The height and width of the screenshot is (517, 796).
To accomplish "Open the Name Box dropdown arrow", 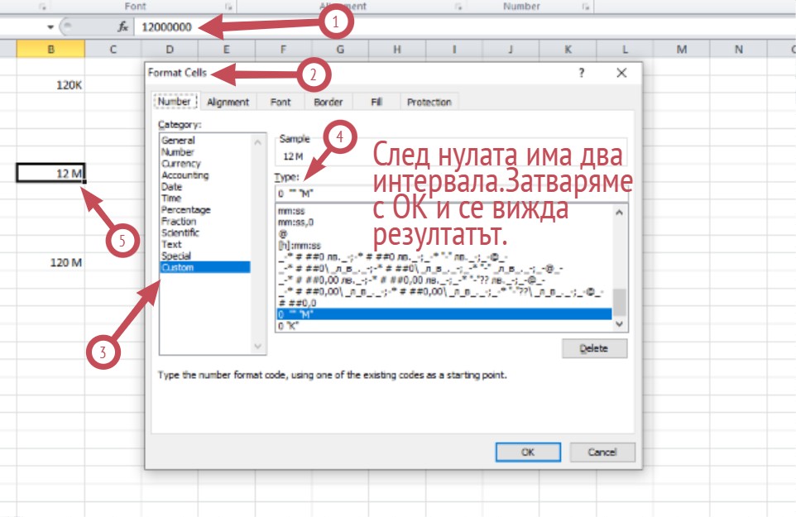I will 50,26.
